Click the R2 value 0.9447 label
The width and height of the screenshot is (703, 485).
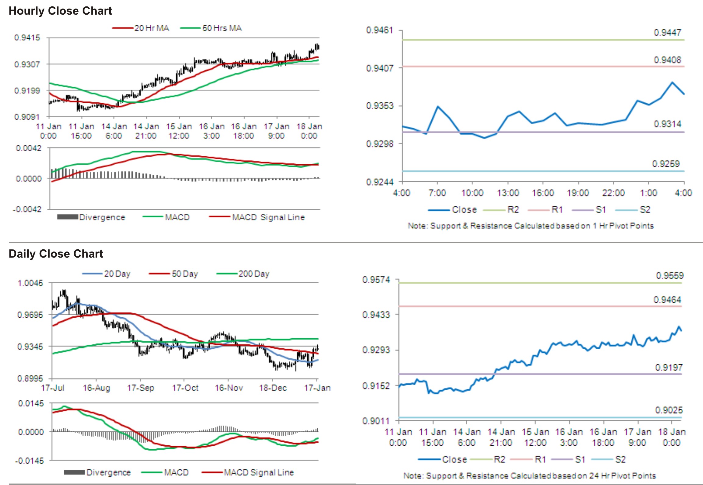[x=667, y=32]
